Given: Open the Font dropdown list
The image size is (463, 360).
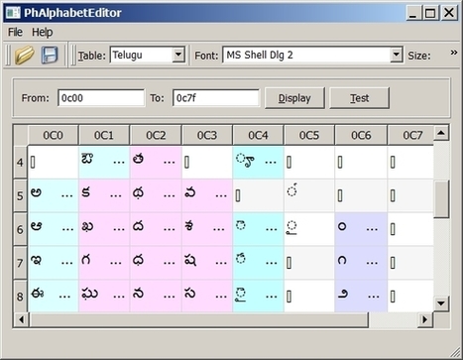Looking at the screenshot, I should click(x=396, y=55).
